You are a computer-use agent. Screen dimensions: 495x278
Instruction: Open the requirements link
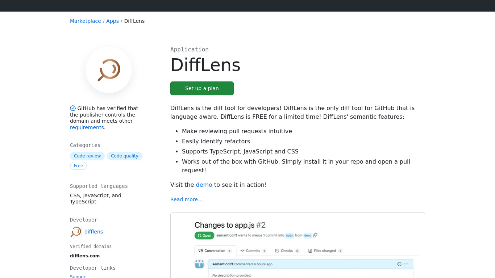click(x=87, y=127)
